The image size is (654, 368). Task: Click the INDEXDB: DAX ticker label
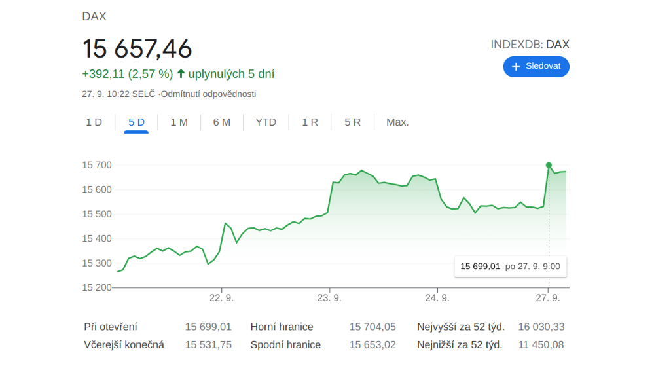[x=530, y=45]
